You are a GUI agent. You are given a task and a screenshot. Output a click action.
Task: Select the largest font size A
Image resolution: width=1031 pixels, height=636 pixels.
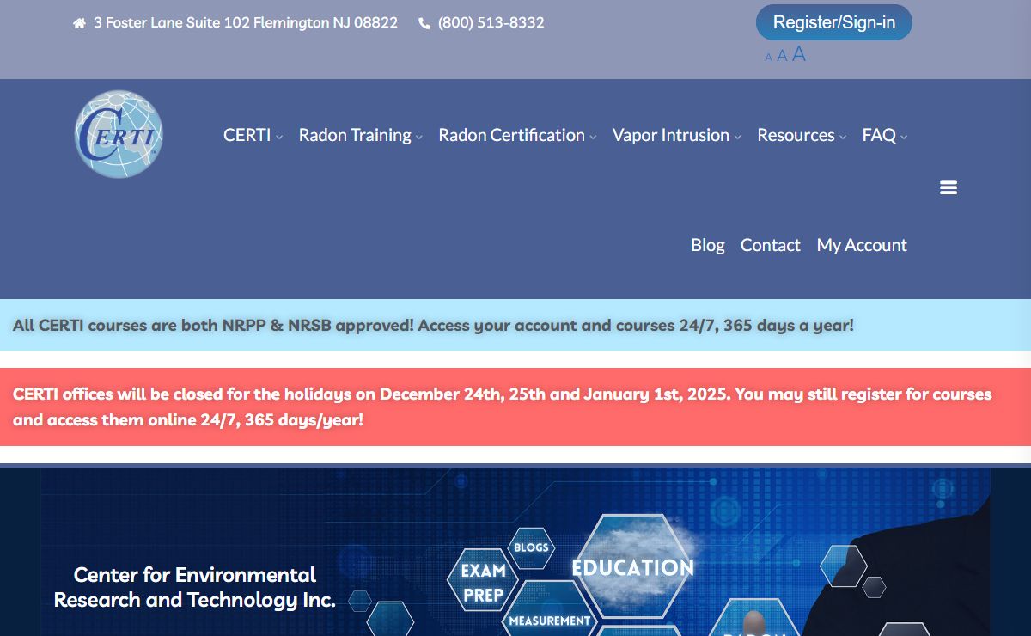[x=799, y=54]
